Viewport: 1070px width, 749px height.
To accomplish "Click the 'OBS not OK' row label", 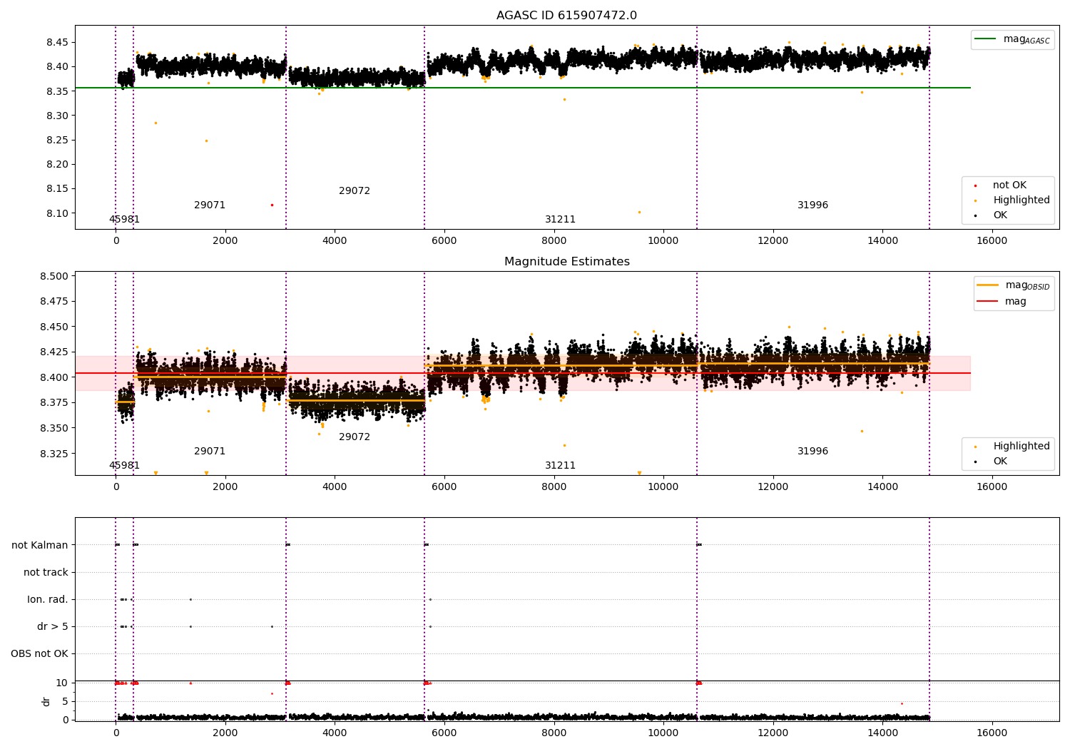I will click(39, 653).
